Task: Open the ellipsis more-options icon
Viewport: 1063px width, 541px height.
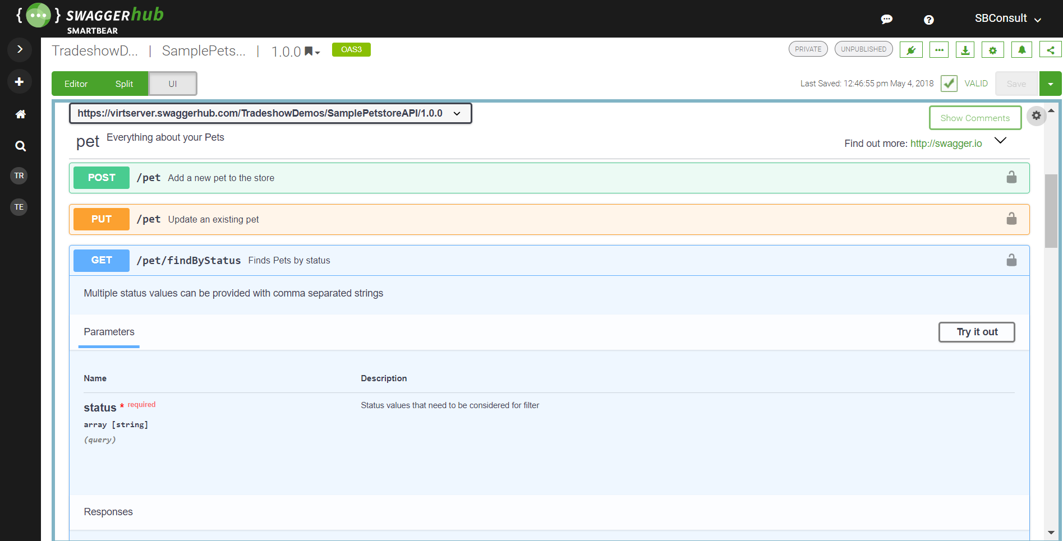Action: click(x=939, y=50)
